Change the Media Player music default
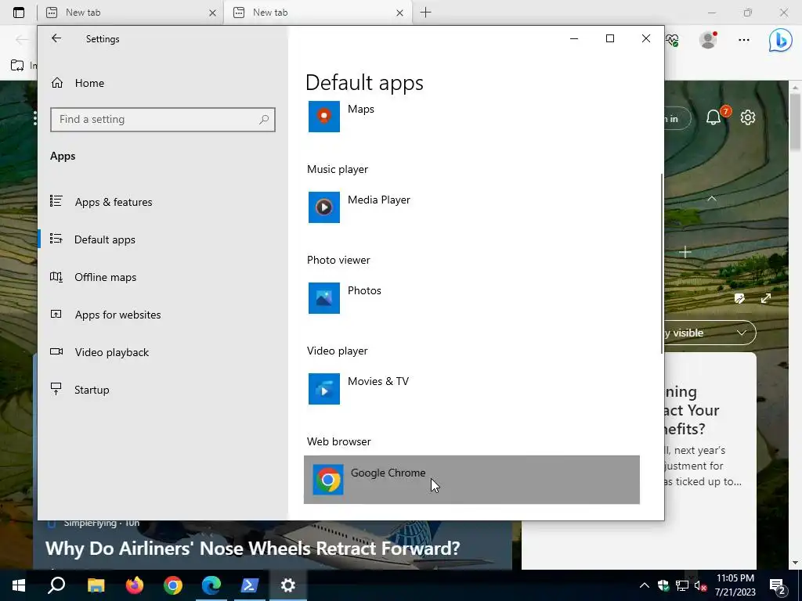 [x=471, y=207]
